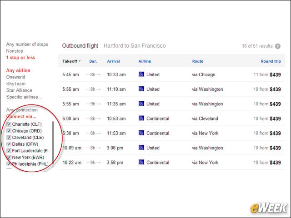Open the Specific airlines... option
This screenshot has height=218, width=291.
pyautogui.click(x=24, y=97)
